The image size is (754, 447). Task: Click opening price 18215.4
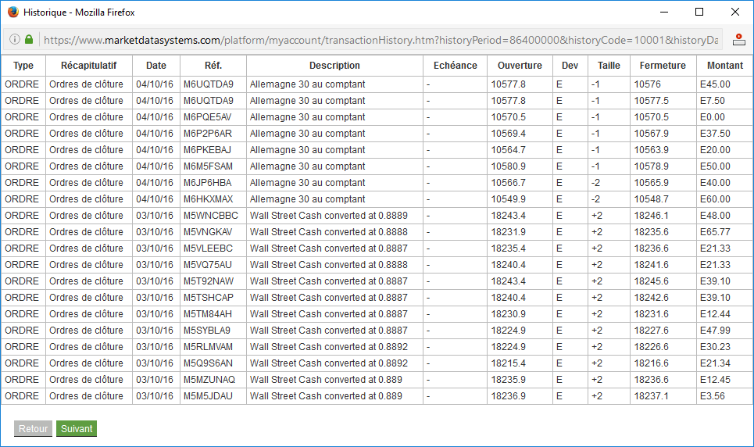click(x=509, y=363)
